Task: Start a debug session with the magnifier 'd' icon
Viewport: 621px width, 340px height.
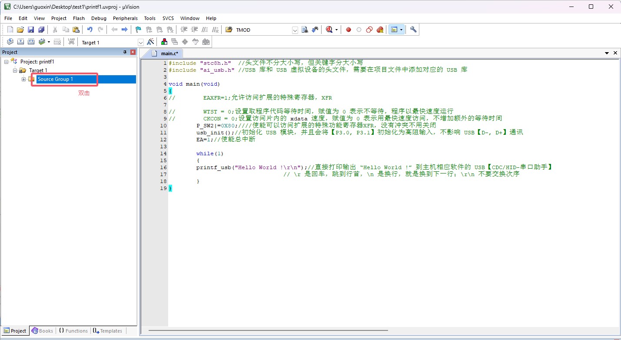Action: 329,30
